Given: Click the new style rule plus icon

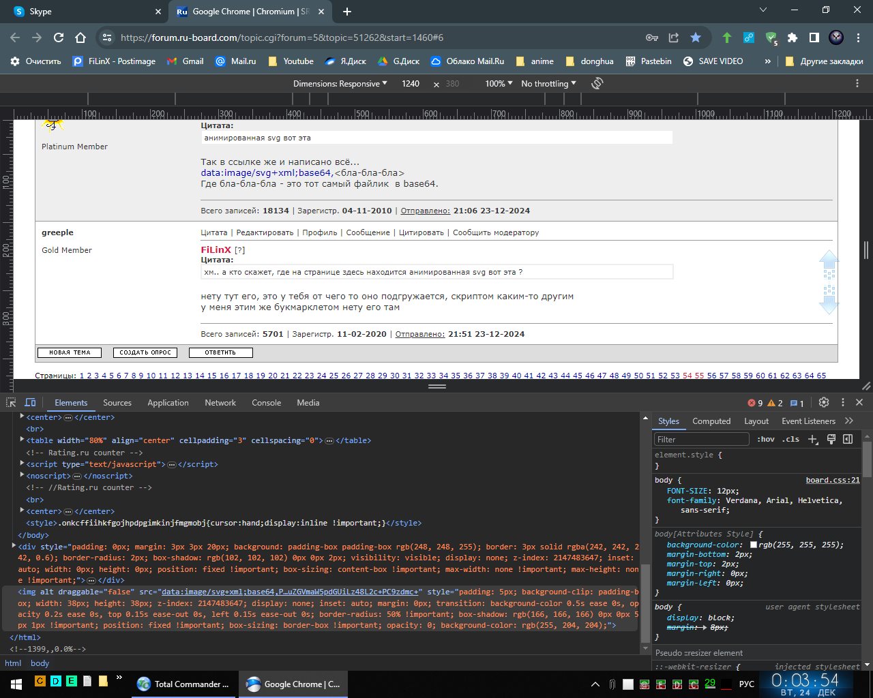Looking at the screenshot, I should (x=813, y=440).
